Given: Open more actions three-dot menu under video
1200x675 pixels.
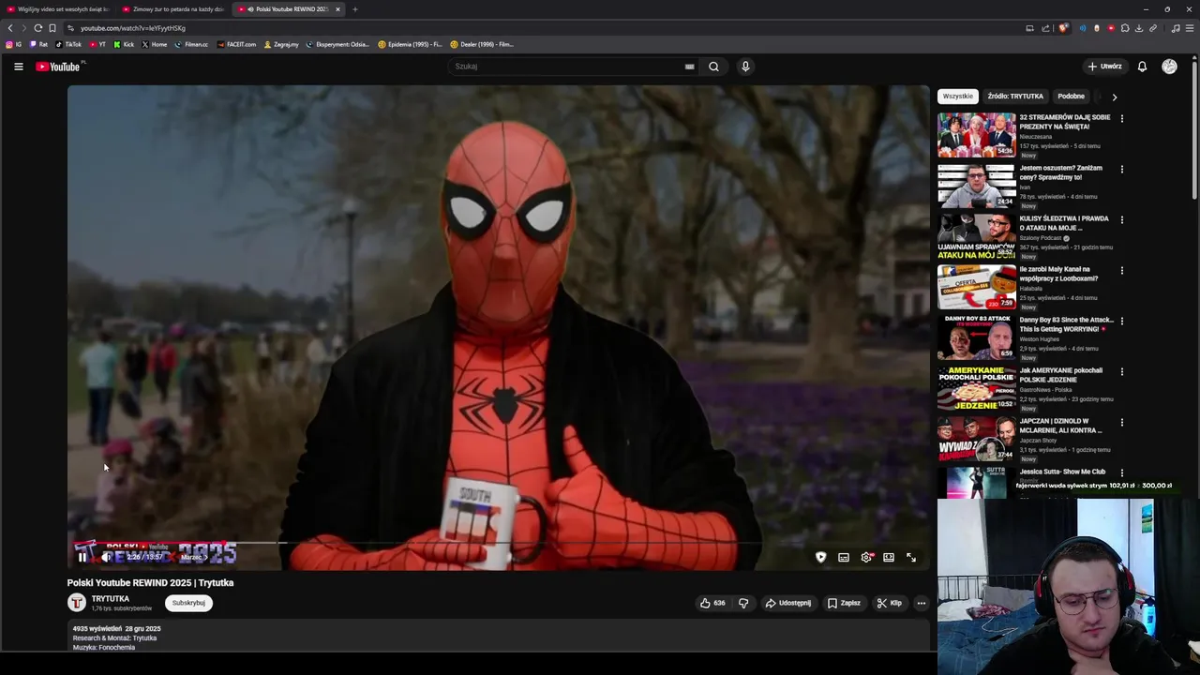Looking at the screenshot, I should (x=922, y=603).
